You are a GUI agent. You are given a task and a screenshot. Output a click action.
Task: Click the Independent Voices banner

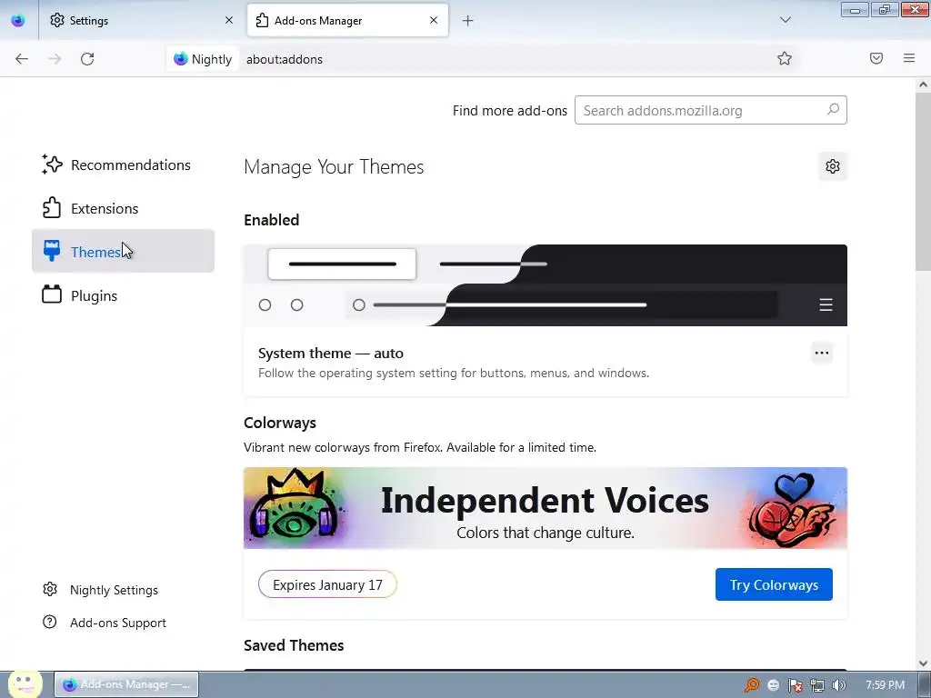tap(546, 508)
